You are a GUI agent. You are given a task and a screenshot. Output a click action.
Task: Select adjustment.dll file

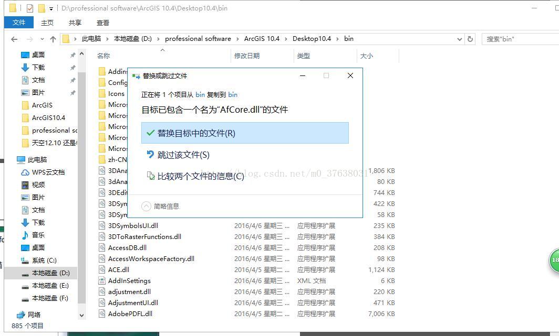click(129, 291)
